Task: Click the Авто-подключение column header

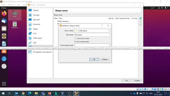Action: click(122, 18)
